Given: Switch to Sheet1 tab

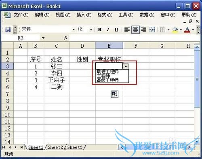Looking at the screenshot, I should 36,147.
